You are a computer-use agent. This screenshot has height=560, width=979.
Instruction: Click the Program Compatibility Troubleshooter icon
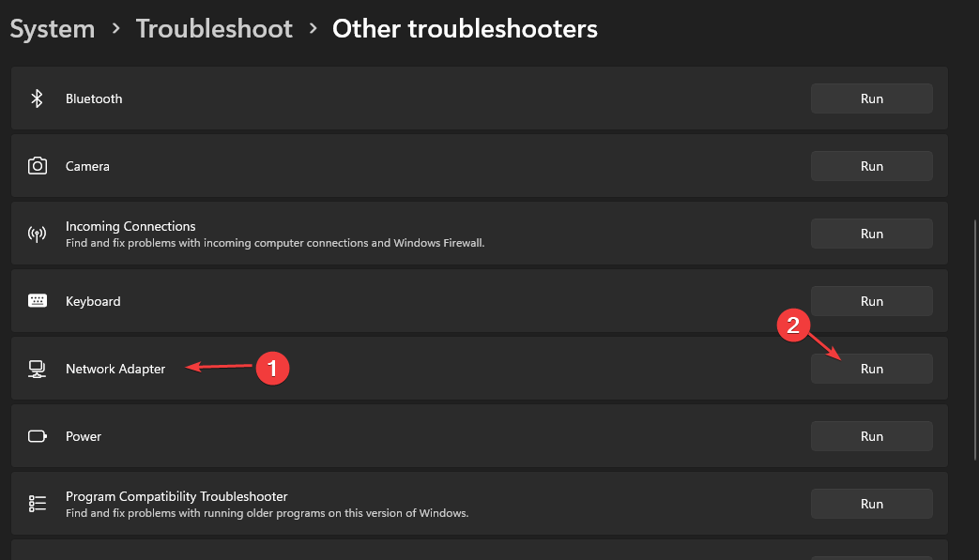point(38,504)
